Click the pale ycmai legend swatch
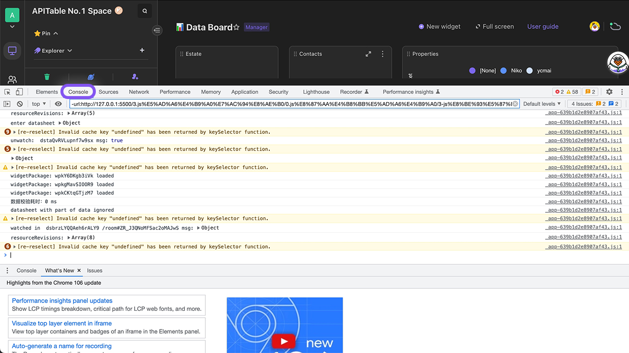 [x=529, y=71]
